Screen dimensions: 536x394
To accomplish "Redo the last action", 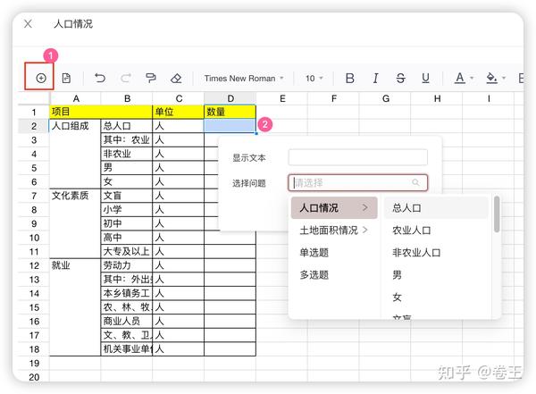I will click(x=126, y=79).
